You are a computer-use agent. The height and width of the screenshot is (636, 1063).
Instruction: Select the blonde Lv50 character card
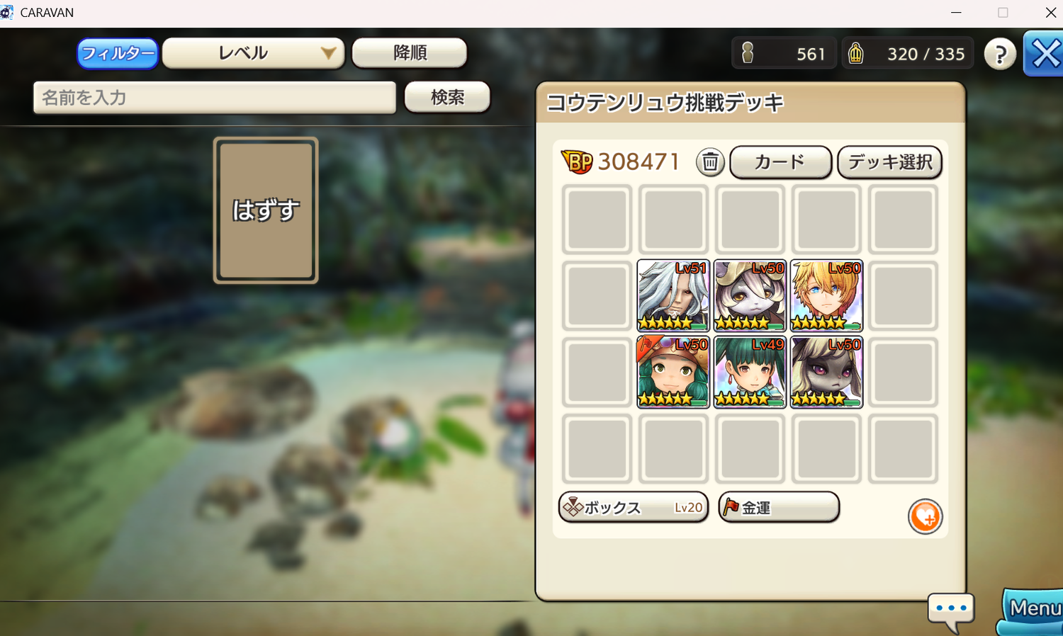[x=826, y=295]
